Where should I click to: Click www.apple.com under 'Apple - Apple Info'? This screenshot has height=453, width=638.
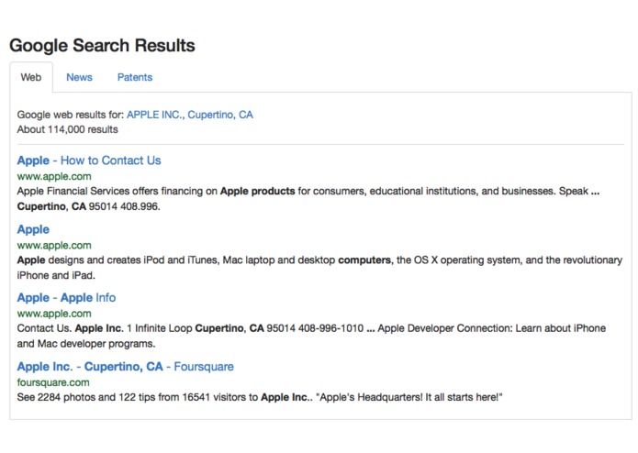pyautogui.click(x=54, y=314)
